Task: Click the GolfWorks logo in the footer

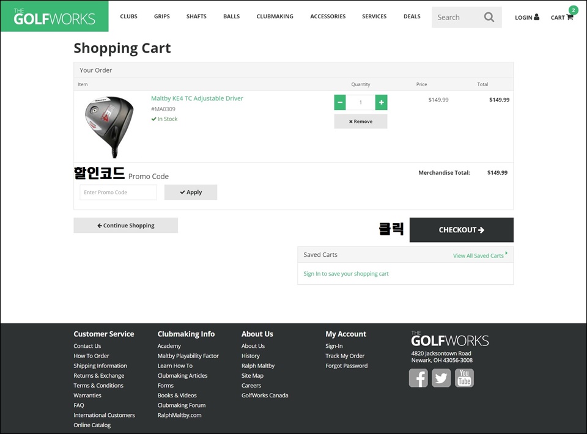Action: pyautogui.click(x=449, y=339)
